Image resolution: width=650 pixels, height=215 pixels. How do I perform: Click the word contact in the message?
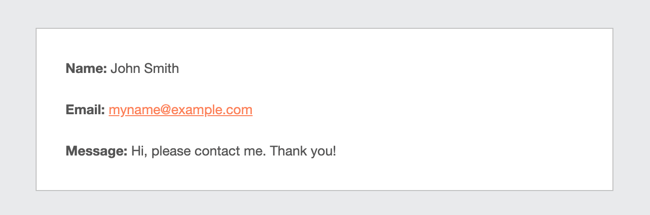coord(214,152)
